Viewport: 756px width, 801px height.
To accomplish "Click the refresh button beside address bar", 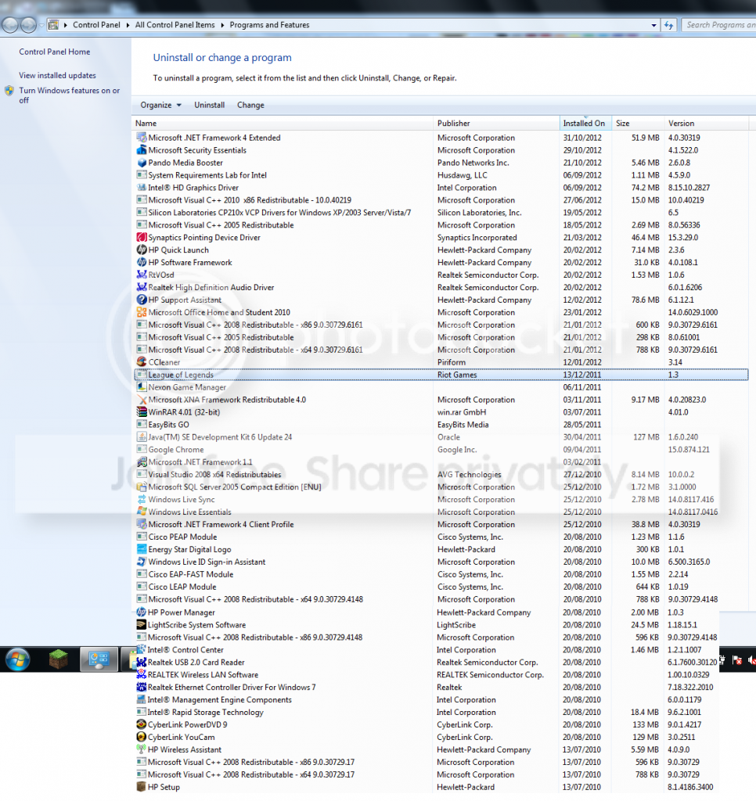I will click(x=668, y=25).
